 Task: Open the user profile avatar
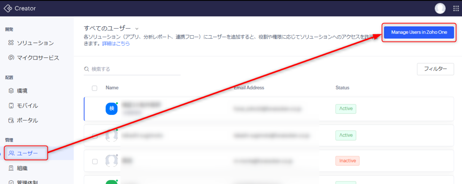[440, 8]
